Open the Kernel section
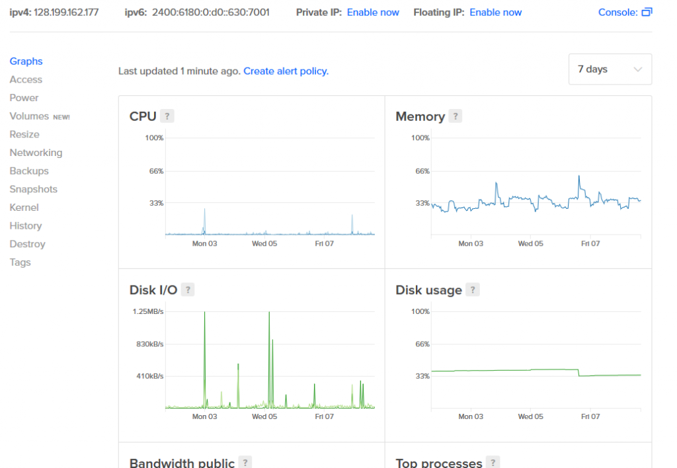This screenshot has width=677, height=468. (24, 208)
